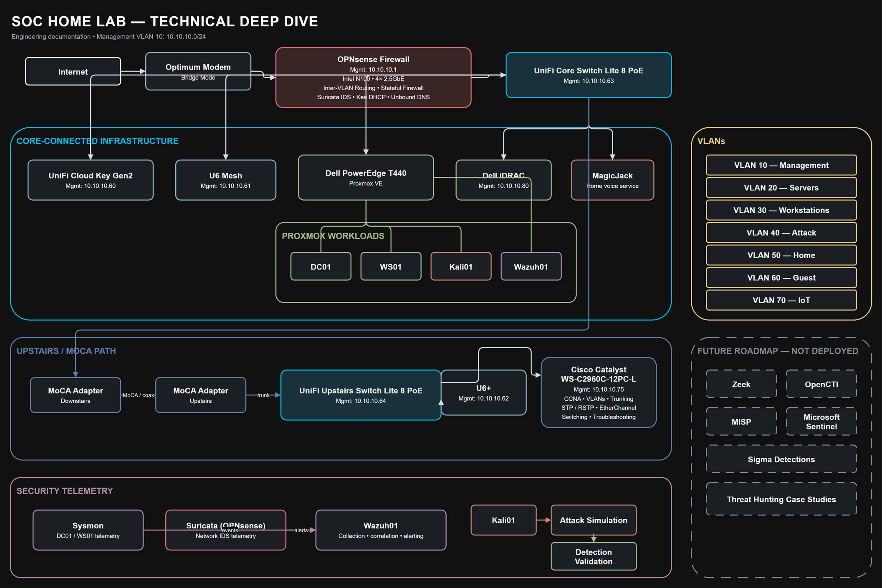
Task: Select VLAN 30 — Workstations entry
Action: point(781,210)
